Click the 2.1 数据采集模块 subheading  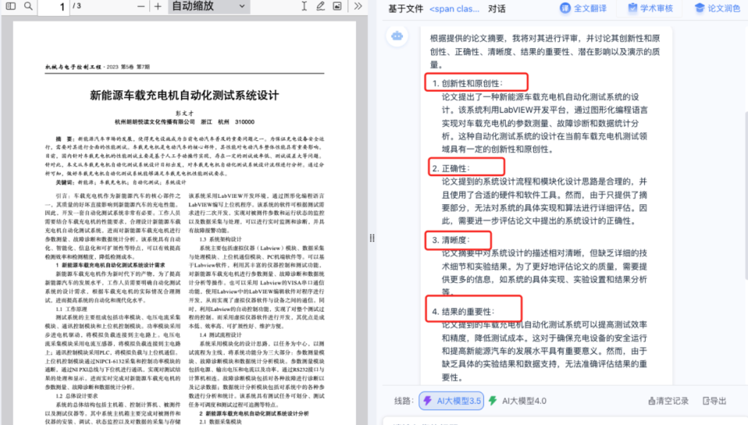pos(221,421)
